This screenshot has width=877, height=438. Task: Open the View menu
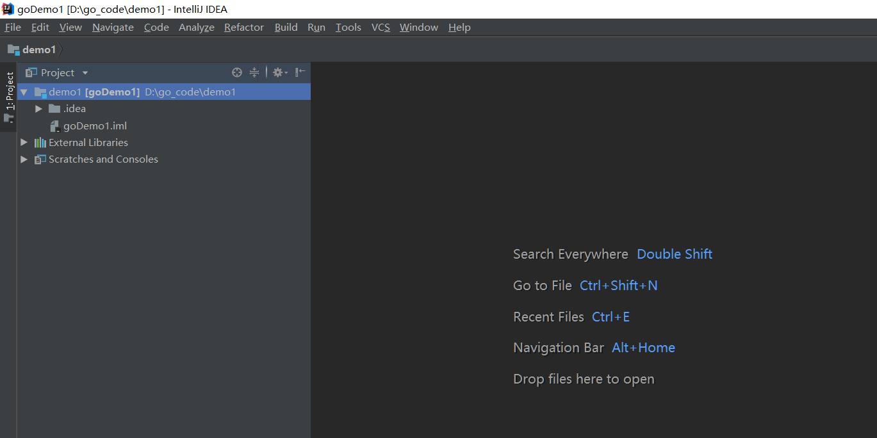click(70, 27)
